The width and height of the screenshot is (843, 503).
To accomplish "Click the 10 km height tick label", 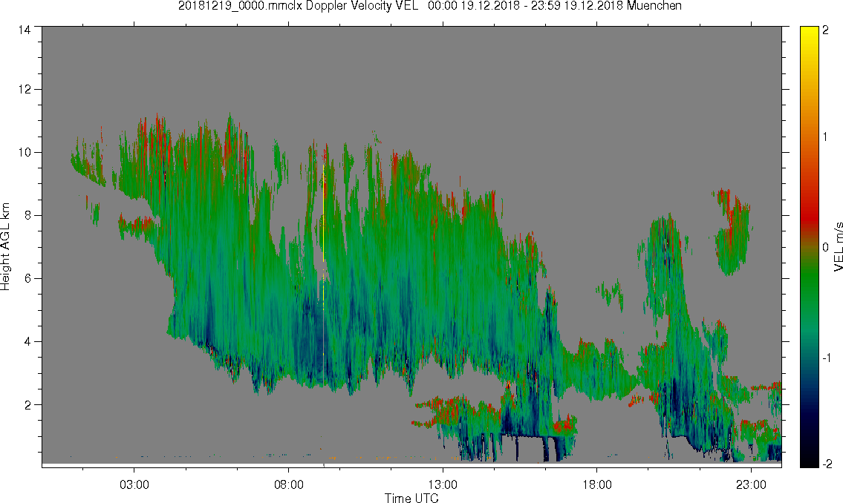I will (25, 152).
